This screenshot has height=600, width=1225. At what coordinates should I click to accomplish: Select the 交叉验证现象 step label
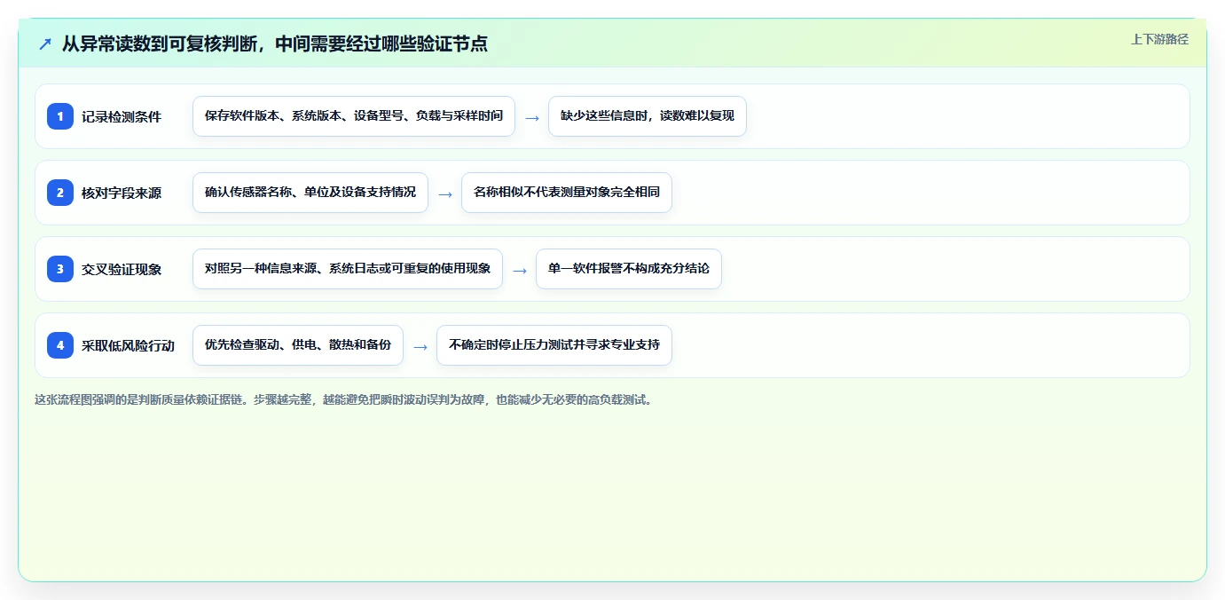tap(122, 269)
